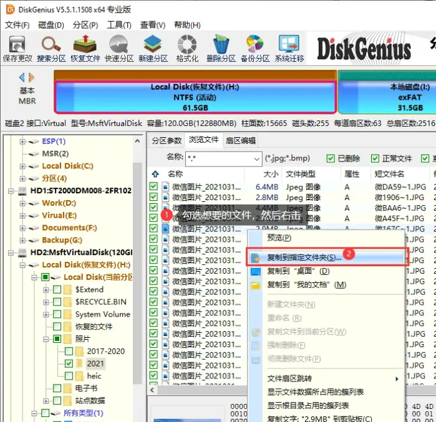Click the file icon of the 6.4MB image

point(165,187)
